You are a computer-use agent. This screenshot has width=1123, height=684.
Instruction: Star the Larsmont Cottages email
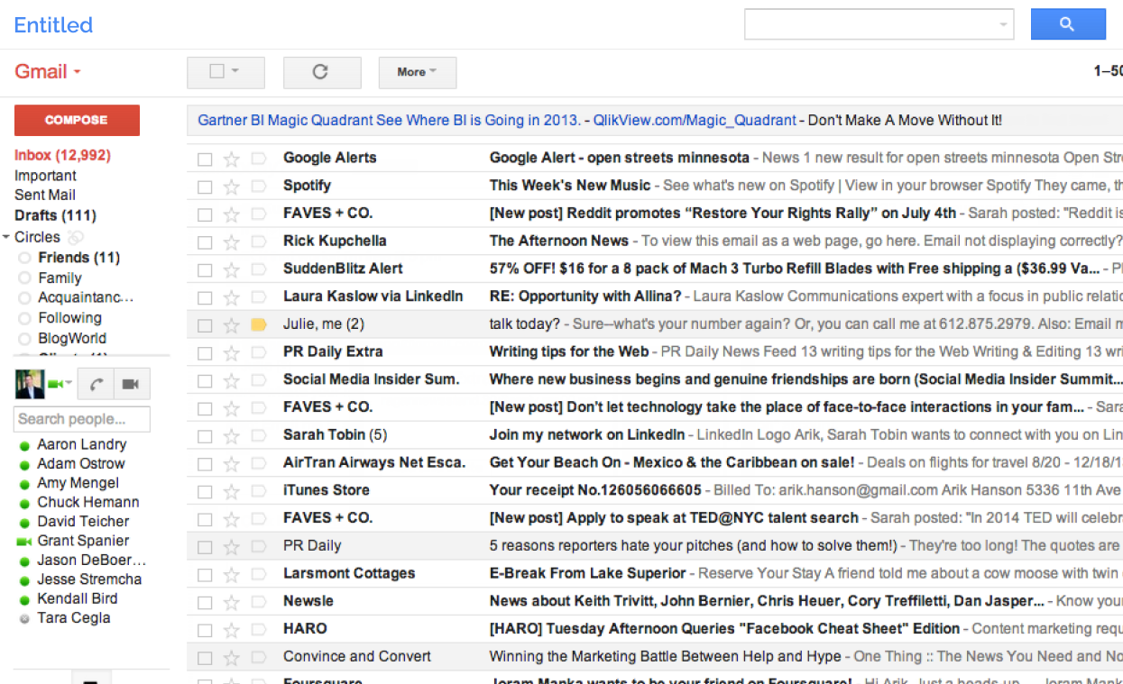coord(232,575)
